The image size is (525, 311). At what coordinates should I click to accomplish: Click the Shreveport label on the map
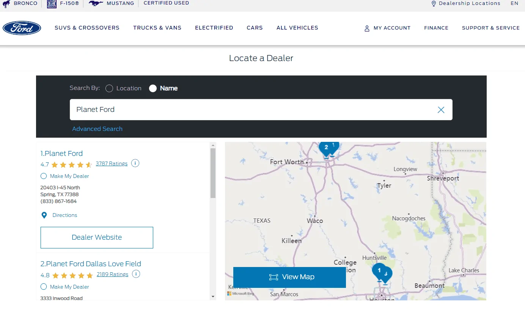click(443, 178)
